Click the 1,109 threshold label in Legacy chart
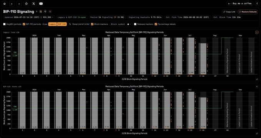 point(15,56)
